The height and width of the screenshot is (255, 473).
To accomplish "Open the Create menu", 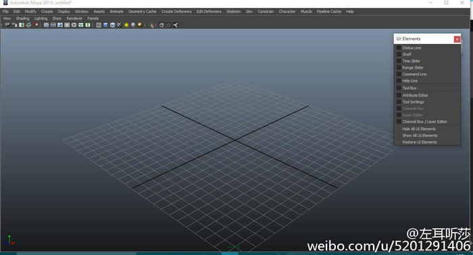I will point(47,11).
